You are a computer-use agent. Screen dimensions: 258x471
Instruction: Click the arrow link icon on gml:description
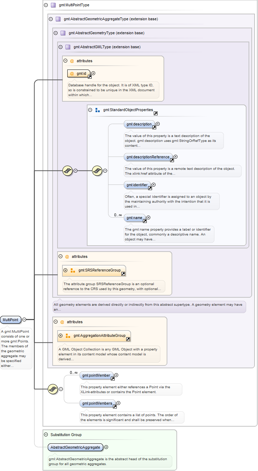pos(154,128)
